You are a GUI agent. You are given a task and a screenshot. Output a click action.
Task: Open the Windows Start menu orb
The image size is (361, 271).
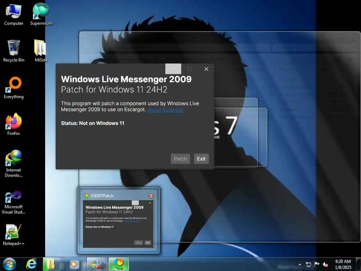click(x=10, y=264)
